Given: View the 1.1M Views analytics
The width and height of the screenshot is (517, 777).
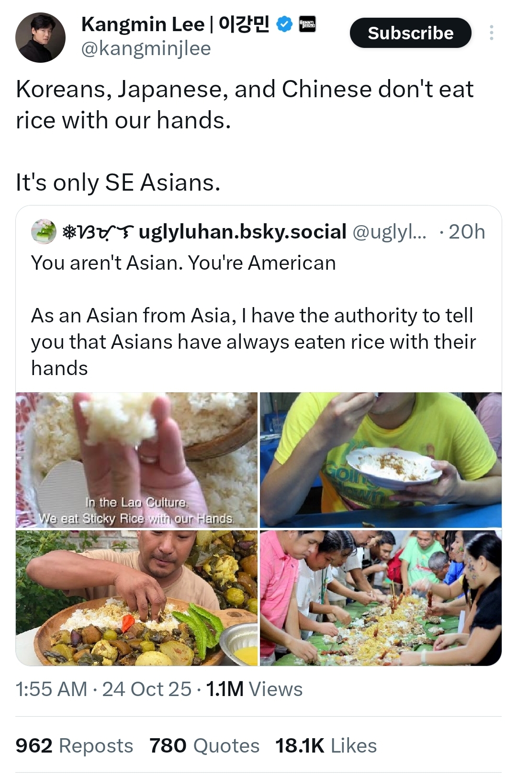Looking at the screenshot, I should click(254, 689).
